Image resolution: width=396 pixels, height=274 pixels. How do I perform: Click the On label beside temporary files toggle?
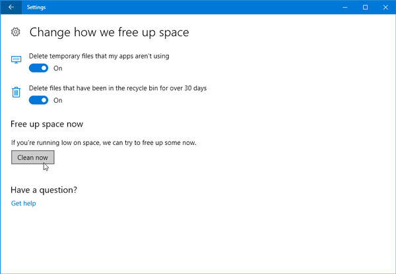(x=58, y=68)
